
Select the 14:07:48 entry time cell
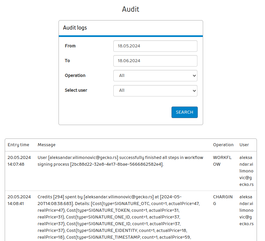coord(19,161)
